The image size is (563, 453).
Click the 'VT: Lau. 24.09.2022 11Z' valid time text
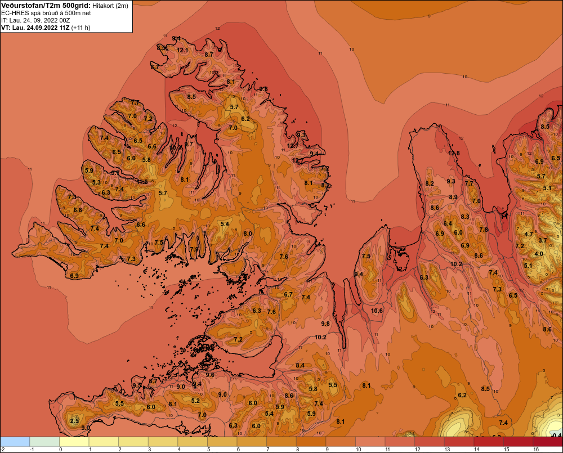click(35, 28)
